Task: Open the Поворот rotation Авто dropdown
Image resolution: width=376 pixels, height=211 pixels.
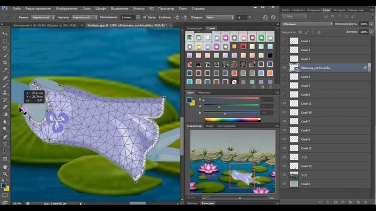Action: 219,17
